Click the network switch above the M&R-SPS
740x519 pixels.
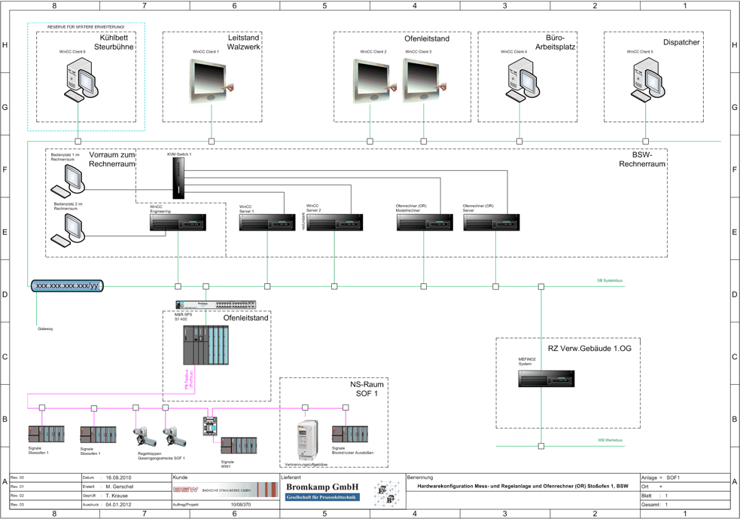[x=216, y=305]
